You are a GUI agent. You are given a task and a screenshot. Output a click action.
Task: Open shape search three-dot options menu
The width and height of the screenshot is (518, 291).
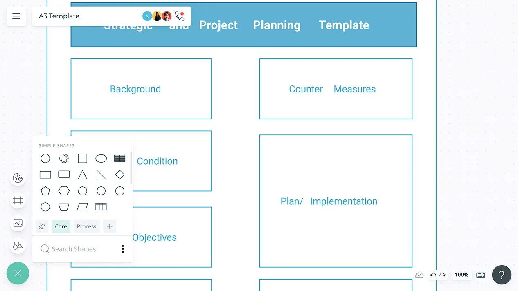[123, 249]
